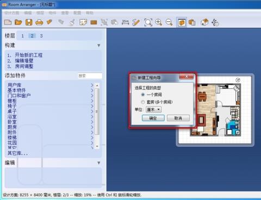Open the 3D house view icon
This screenshot has width=261, height=200.
(x=204, y=22)
